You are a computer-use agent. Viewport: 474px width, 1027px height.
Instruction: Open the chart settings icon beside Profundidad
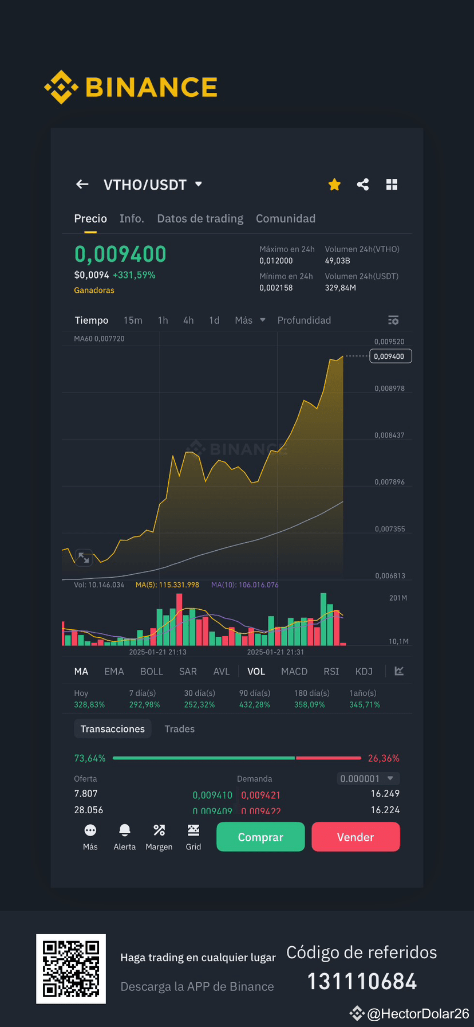[x=393, y=320]
